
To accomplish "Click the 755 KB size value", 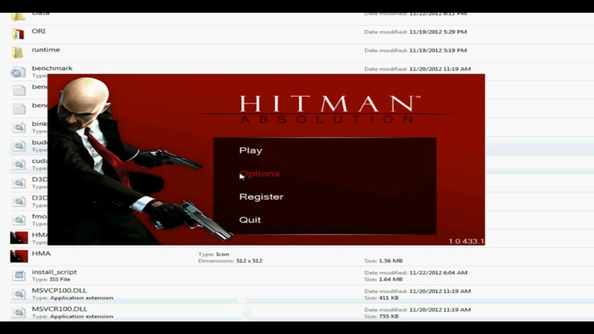I will 388,316.
